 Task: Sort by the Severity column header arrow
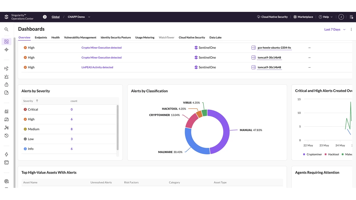click(37, 101)
